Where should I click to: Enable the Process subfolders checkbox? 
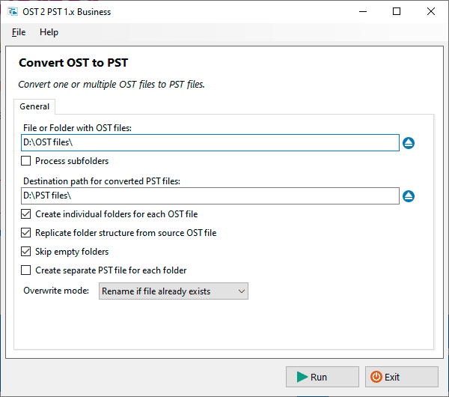click(x=26, y=161)
